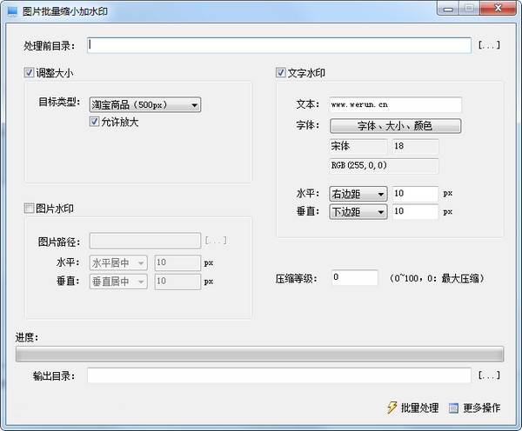
Task: Expand the 右边距 horizontal alignment dropdown
Action: [x=358, y=194]
